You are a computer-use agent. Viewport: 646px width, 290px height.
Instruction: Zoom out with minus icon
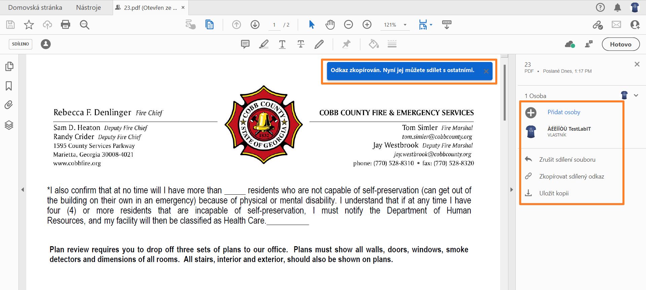click(349, 25)
